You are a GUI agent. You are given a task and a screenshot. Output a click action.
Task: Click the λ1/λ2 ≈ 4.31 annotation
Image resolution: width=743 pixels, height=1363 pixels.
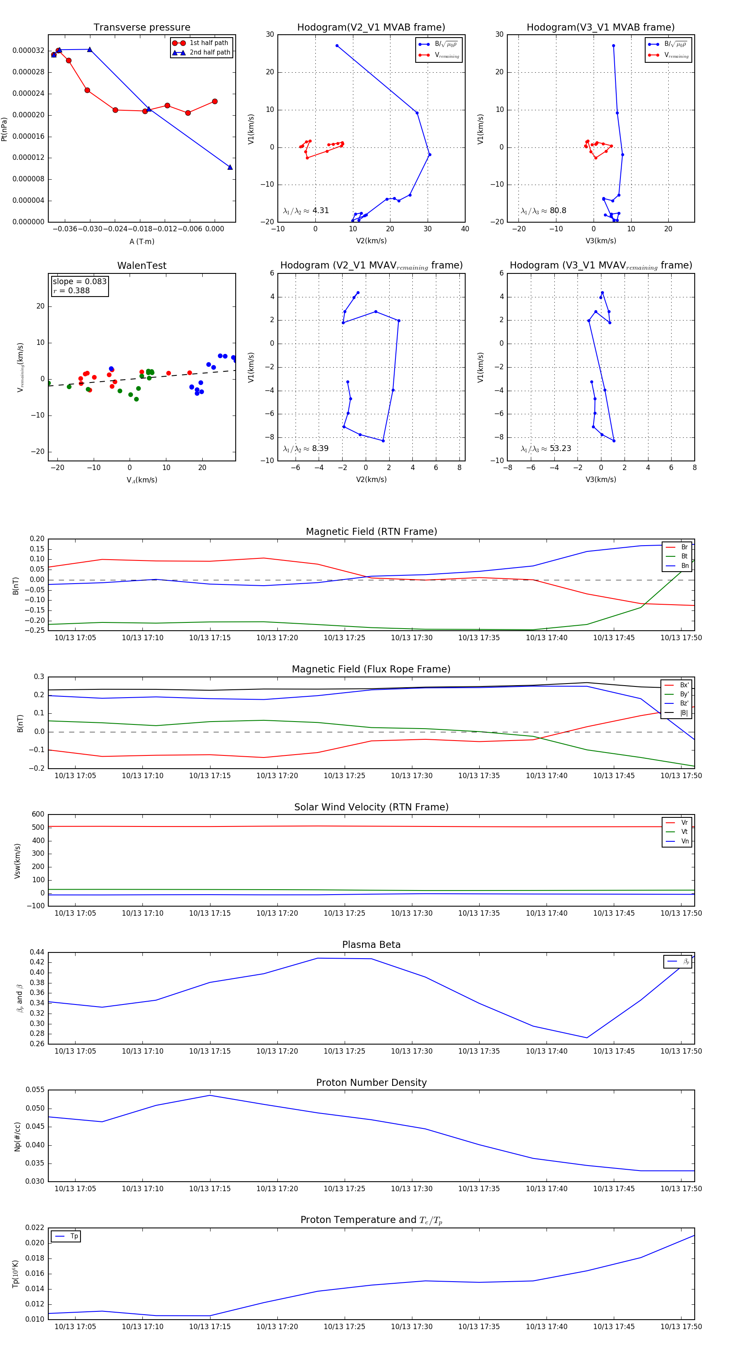pyautogui.click(x=305, y=211)
